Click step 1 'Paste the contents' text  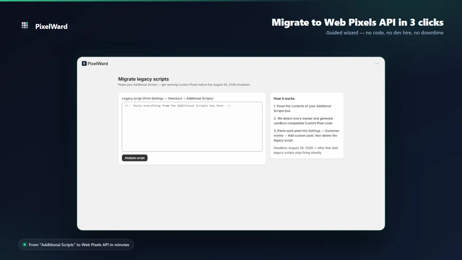point(302,109)
